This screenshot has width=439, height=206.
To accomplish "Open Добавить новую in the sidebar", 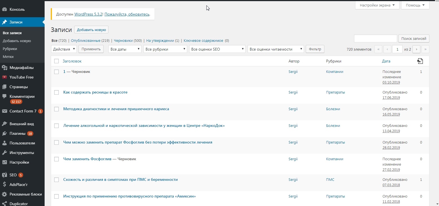I will pyautogui.click(x=17, y=41).
